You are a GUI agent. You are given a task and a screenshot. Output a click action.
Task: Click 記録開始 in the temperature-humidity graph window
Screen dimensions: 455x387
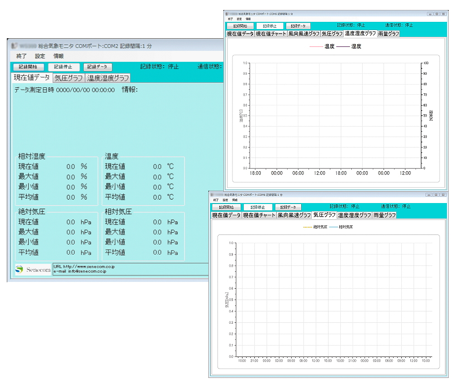click(240, 26)
